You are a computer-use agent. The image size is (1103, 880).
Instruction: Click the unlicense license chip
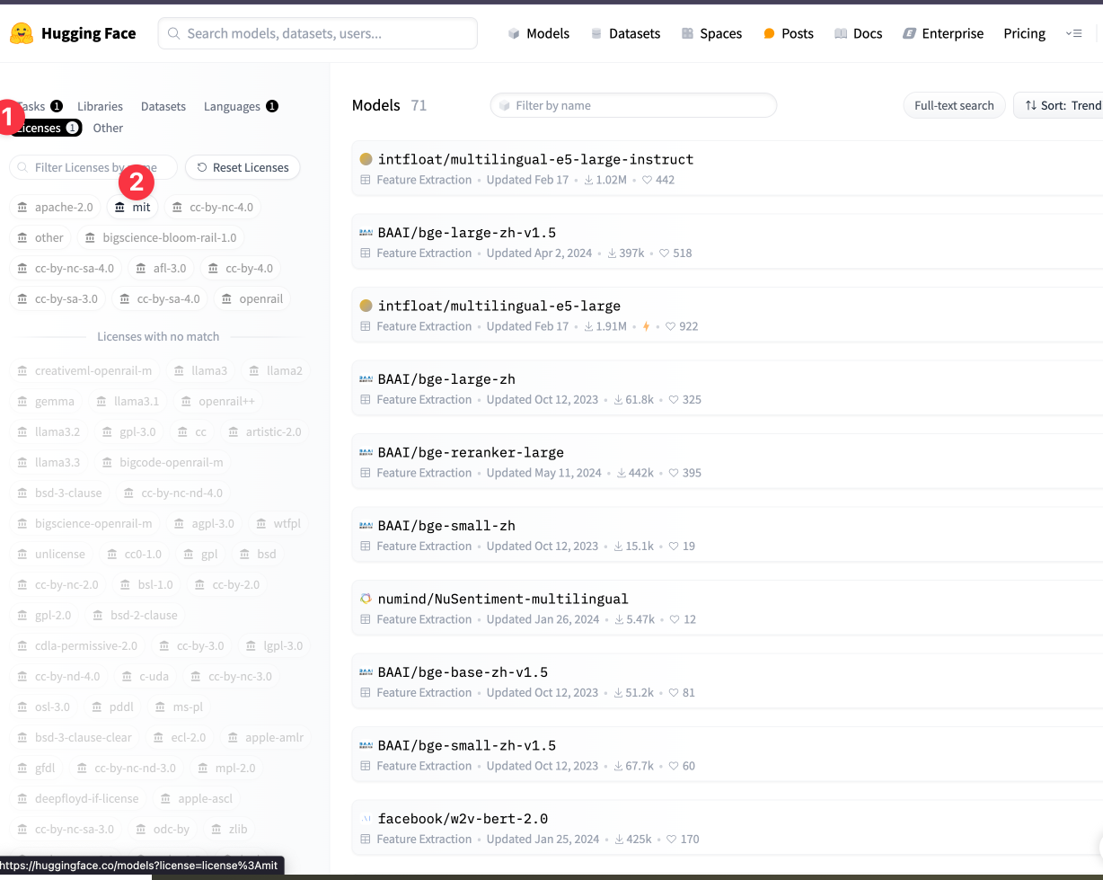click(x=51, y=554)
